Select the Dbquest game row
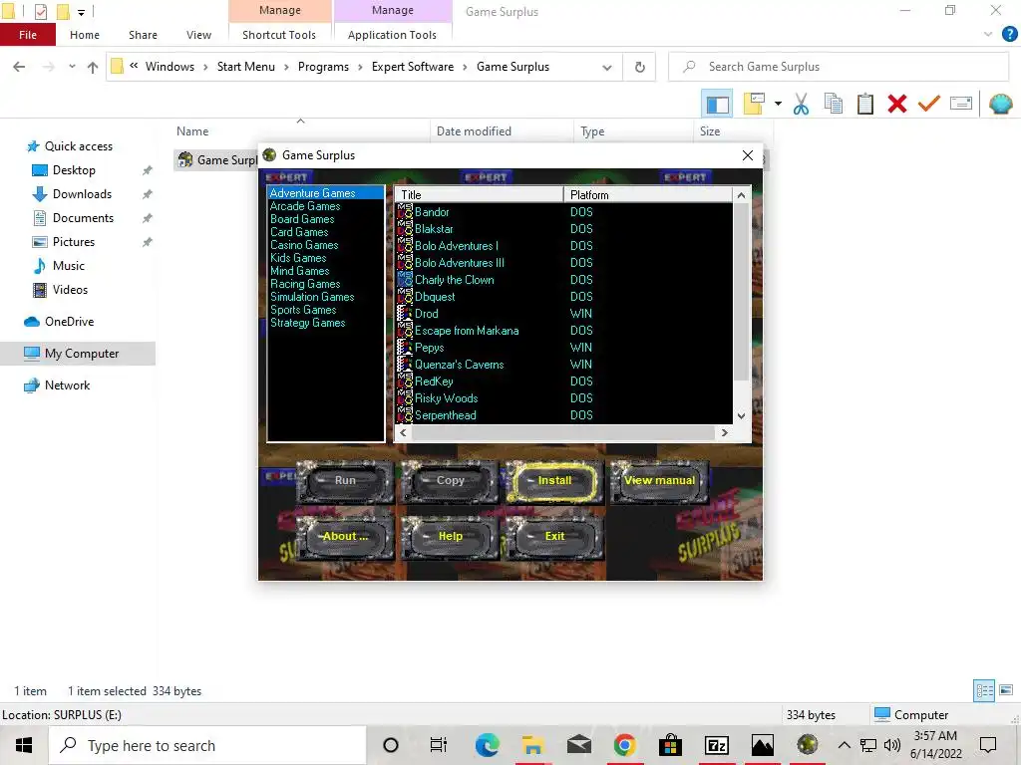This screenshot has width=1021, height=765. pos(563,297)
